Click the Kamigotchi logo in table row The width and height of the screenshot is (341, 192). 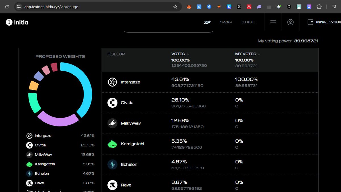[113, 144]
